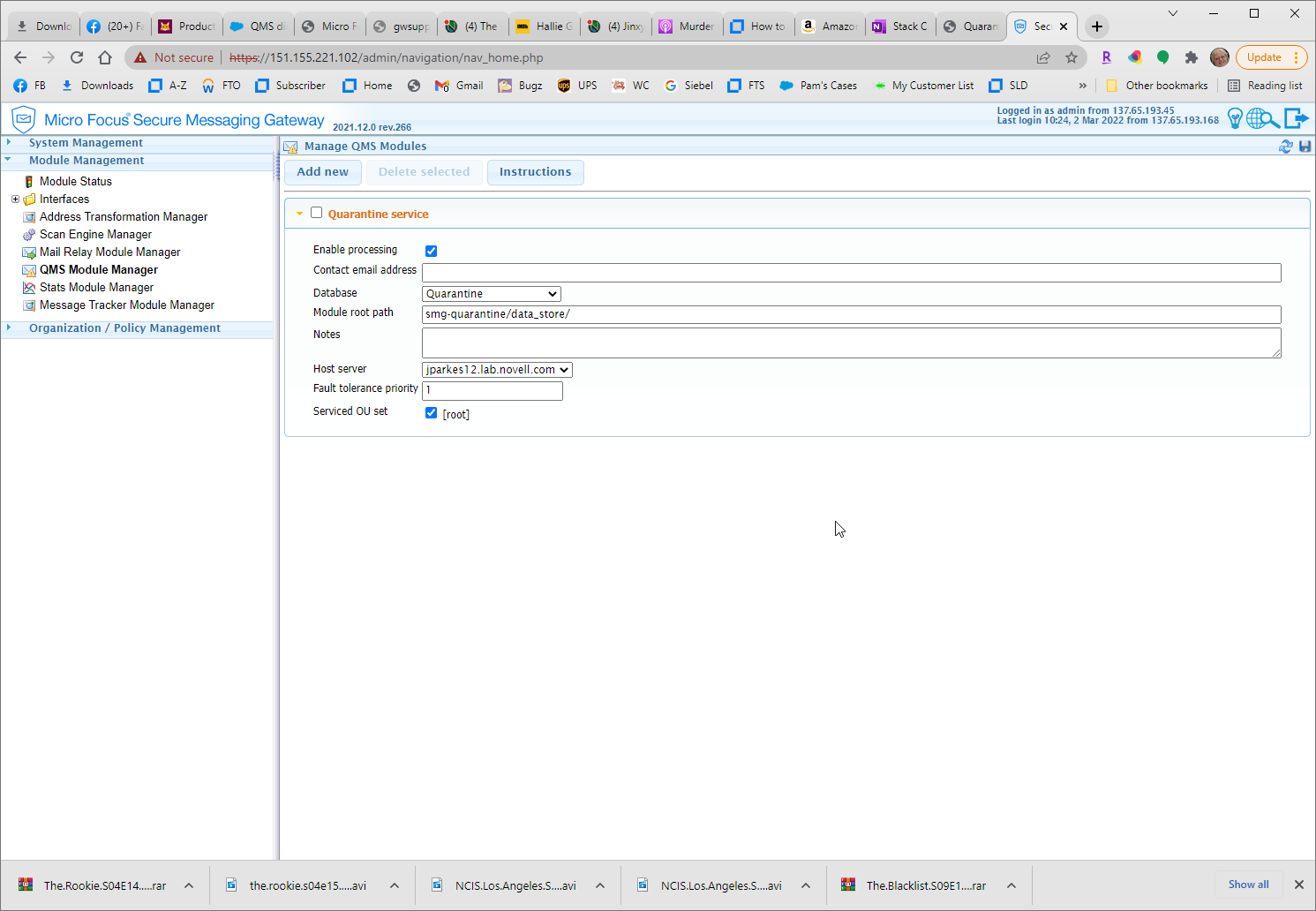Viewport: 1316px width, 911px height.
Task: Expand the Interfaces tree node
Action: [x=15, y=199]
